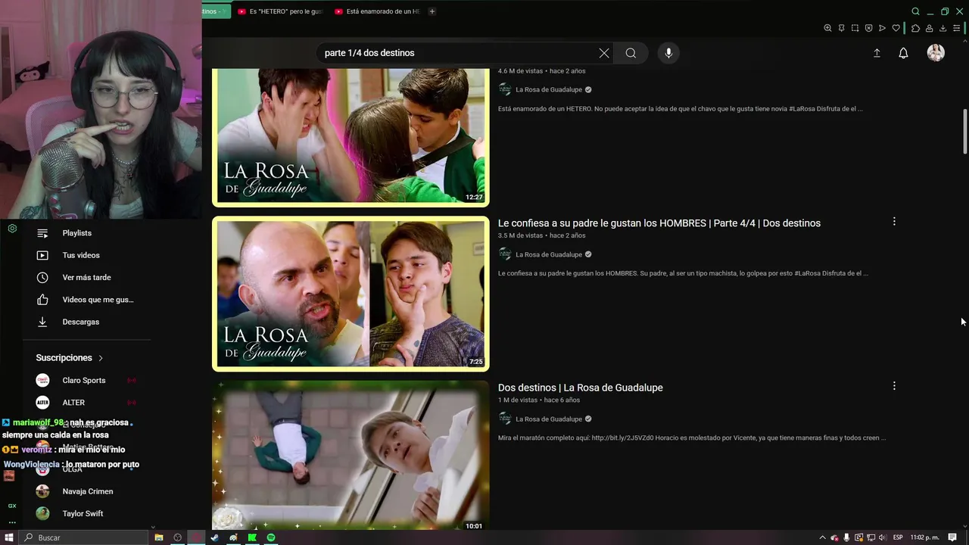This screenshot has height=545, width=969.
Task: Click the clock icon for Ver más tarde
Action: [x=42, y=277]
